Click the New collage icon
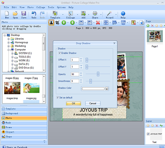The width and height of the screenshot is (165, 148). [x=7, y=14]
